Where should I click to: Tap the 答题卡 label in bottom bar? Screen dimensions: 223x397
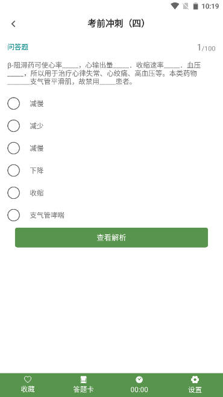click(x=83, y=389)
